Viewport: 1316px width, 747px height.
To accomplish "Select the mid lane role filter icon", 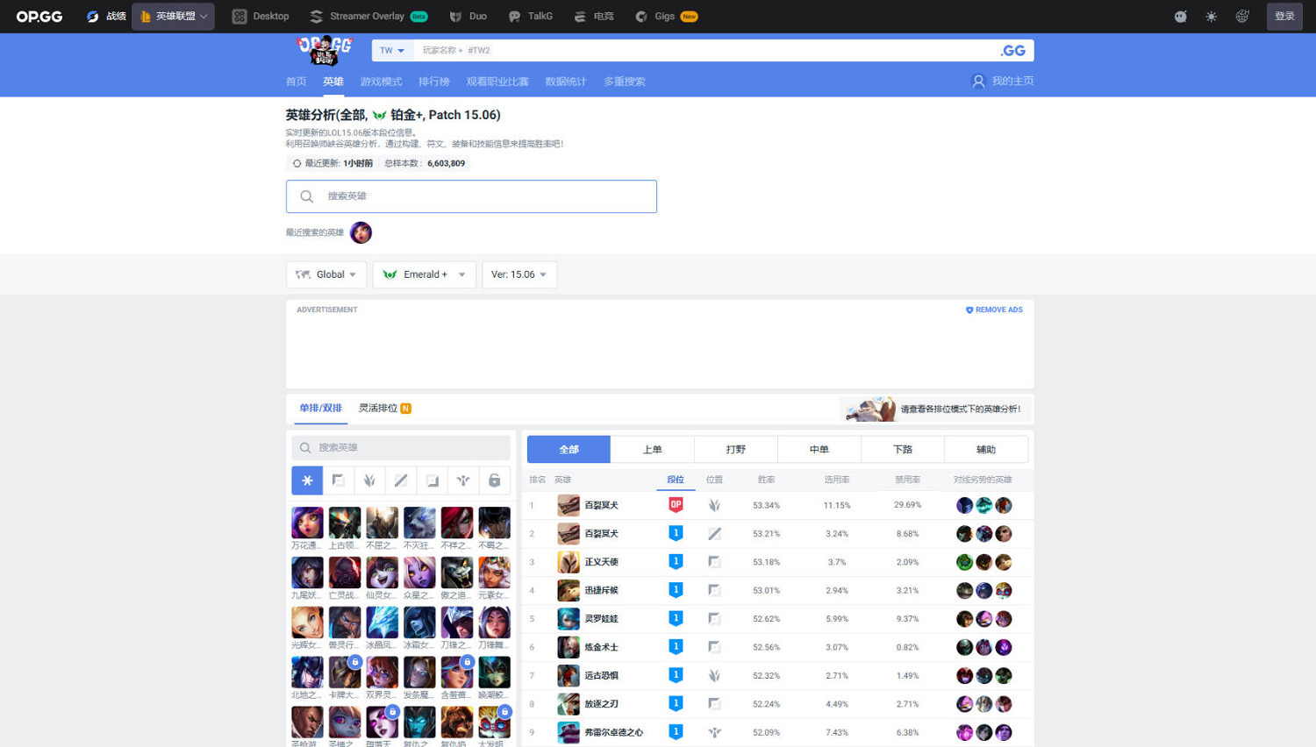I will click(400, 480).
